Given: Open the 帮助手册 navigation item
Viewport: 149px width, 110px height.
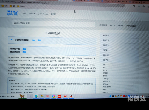Looking at the screenshot, I should click(x=32, y=13).
